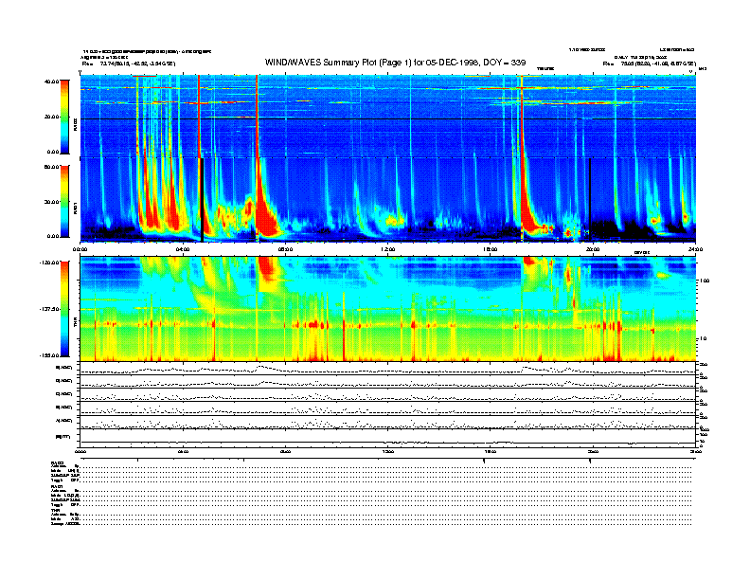Click the 10 frequency label beside TNR panel
The height and width of the screenshot is (580, 750).
(x=705, y=338)
